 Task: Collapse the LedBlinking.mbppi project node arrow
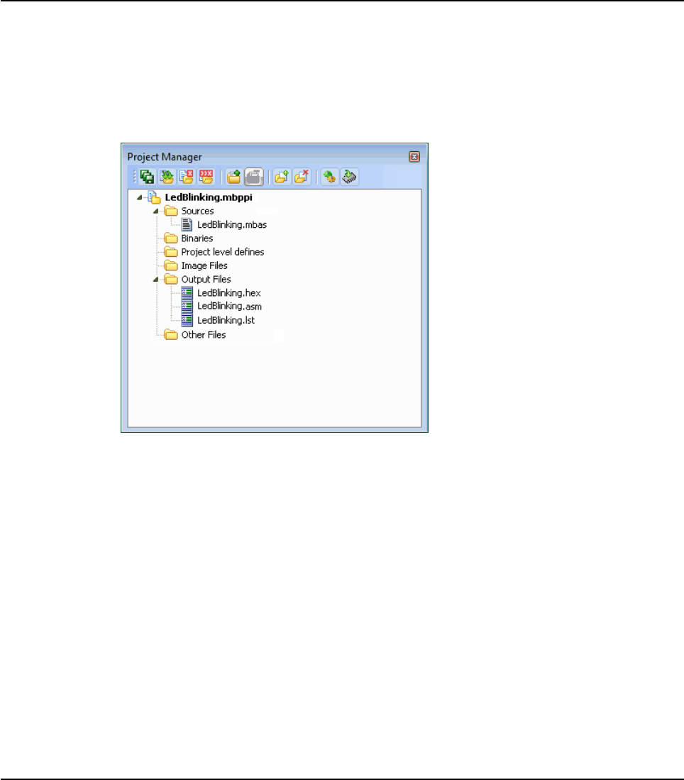139,197
